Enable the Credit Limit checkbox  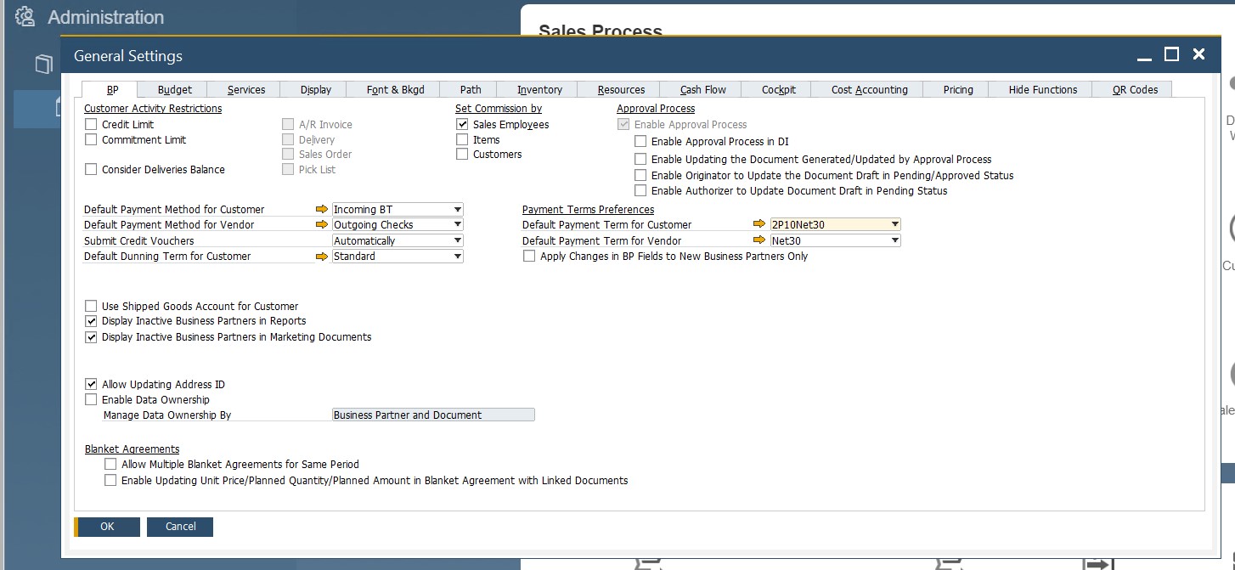point(91,123)
